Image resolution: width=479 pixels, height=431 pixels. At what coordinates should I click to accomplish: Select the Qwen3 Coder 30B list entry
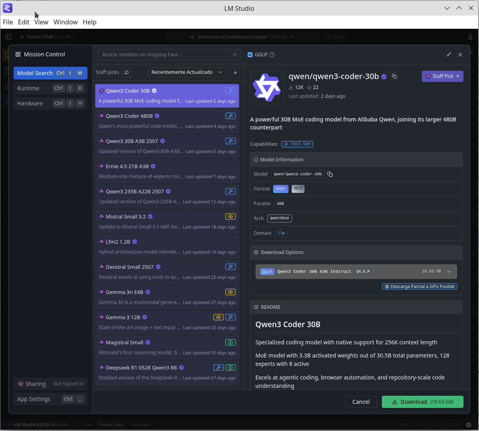(x=167, y=96)
